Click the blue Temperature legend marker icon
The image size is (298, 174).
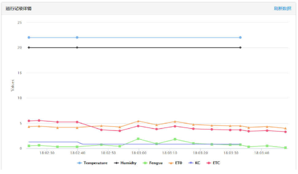(79, 163)
